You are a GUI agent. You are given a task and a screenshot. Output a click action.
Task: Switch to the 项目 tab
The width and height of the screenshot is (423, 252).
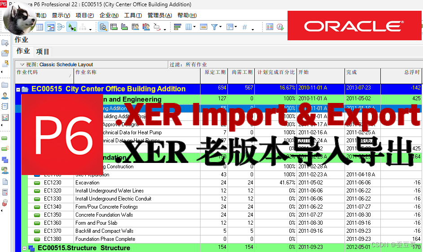click(43, 51)
